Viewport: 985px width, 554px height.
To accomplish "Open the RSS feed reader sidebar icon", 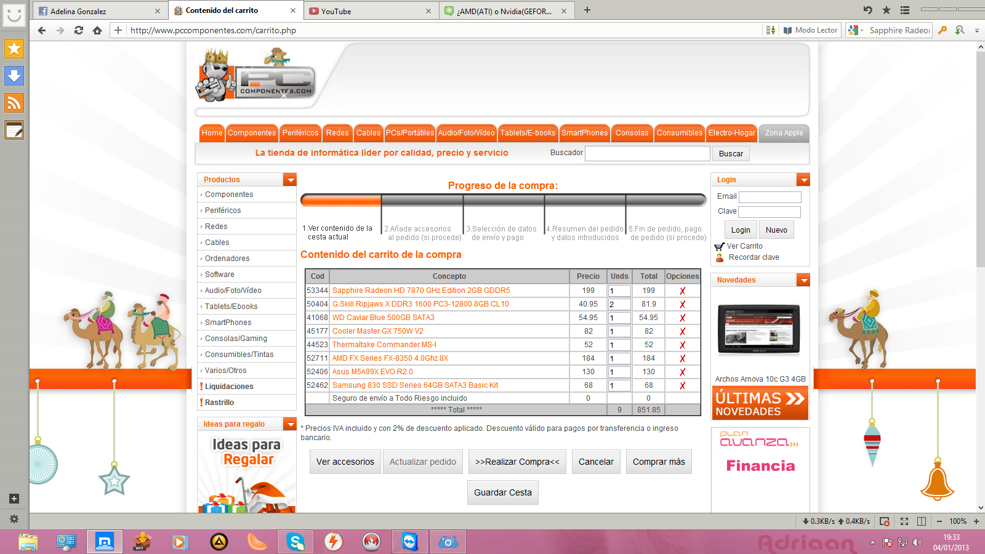I will (14, 103).
